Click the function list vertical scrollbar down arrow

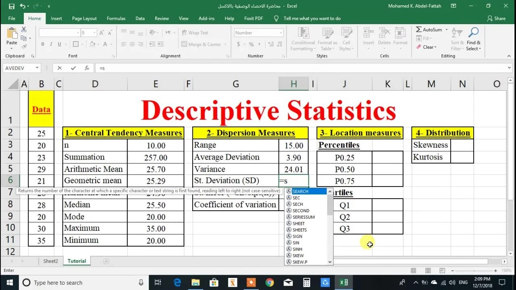point(330,262)
